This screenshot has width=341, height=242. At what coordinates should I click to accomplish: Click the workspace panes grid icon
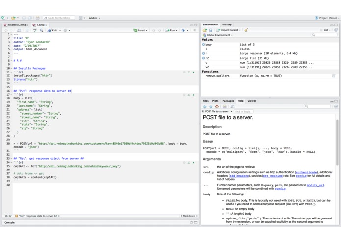tap(80, 18)
